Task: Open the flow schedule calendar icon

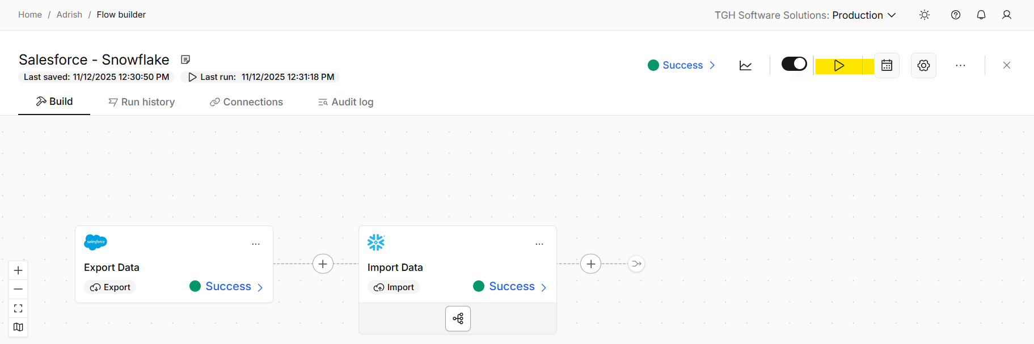Action: pyautogui.click(x=887, y=66)
